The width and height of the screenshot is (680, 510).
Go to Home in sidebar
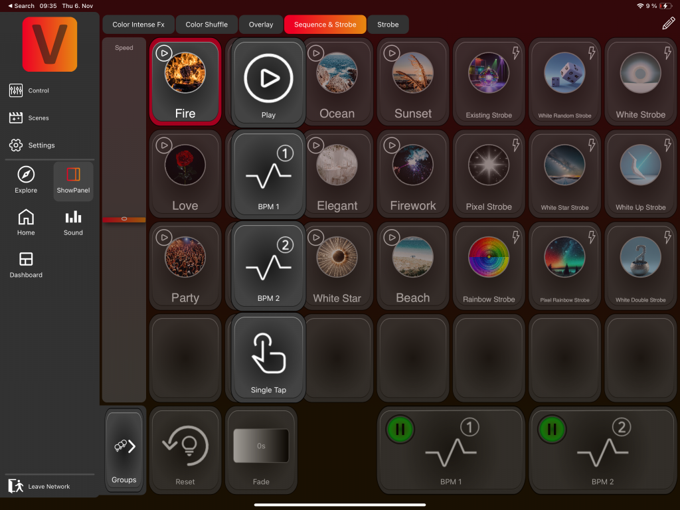26,218
